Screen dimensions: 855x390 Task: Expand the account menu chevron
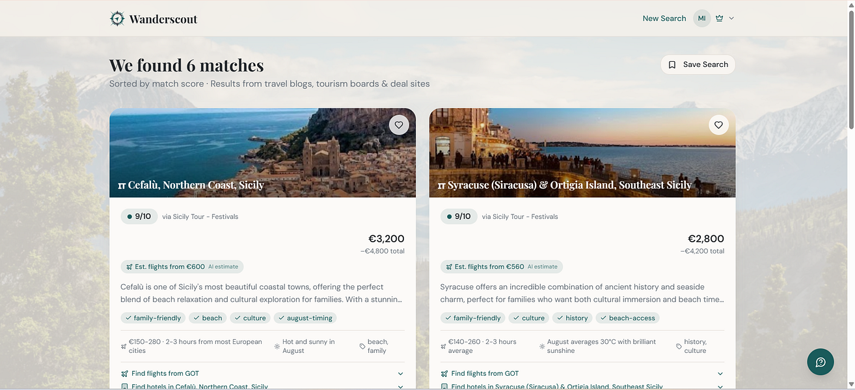coord(731,18)
